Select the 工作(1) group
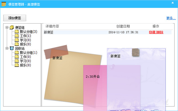Image resolution: width=178 pixels, height=111 pixels. click(26, 36)
